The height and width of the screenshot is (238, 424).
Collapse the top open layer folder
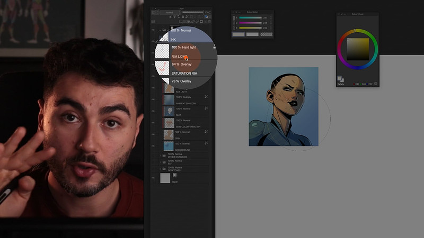[x=160, y=30]
